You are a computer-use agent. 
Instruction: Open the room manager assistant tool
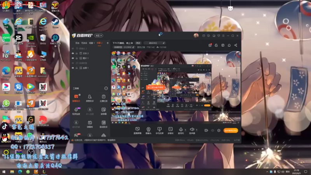pos(90,98)
